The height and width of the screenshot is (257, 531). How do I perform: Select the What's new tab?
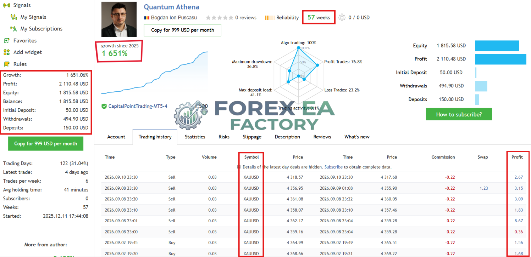(357, 137)
